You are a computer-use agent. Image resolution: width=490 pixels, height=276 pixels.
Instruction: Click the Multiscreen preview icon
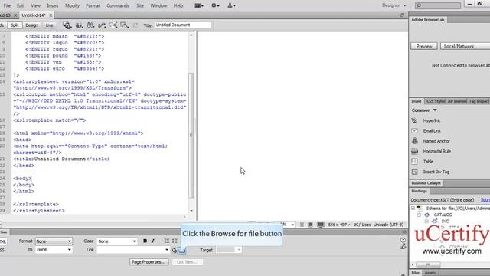[67, 25]
